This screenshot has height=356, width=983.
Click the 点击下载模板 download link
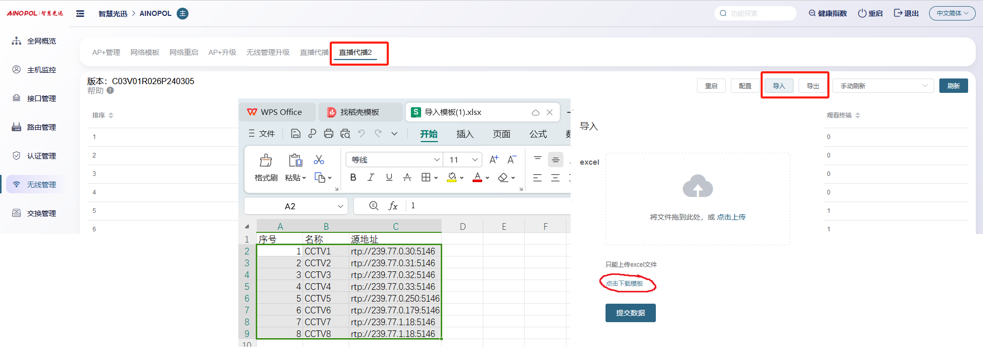(x=625, y=284)
